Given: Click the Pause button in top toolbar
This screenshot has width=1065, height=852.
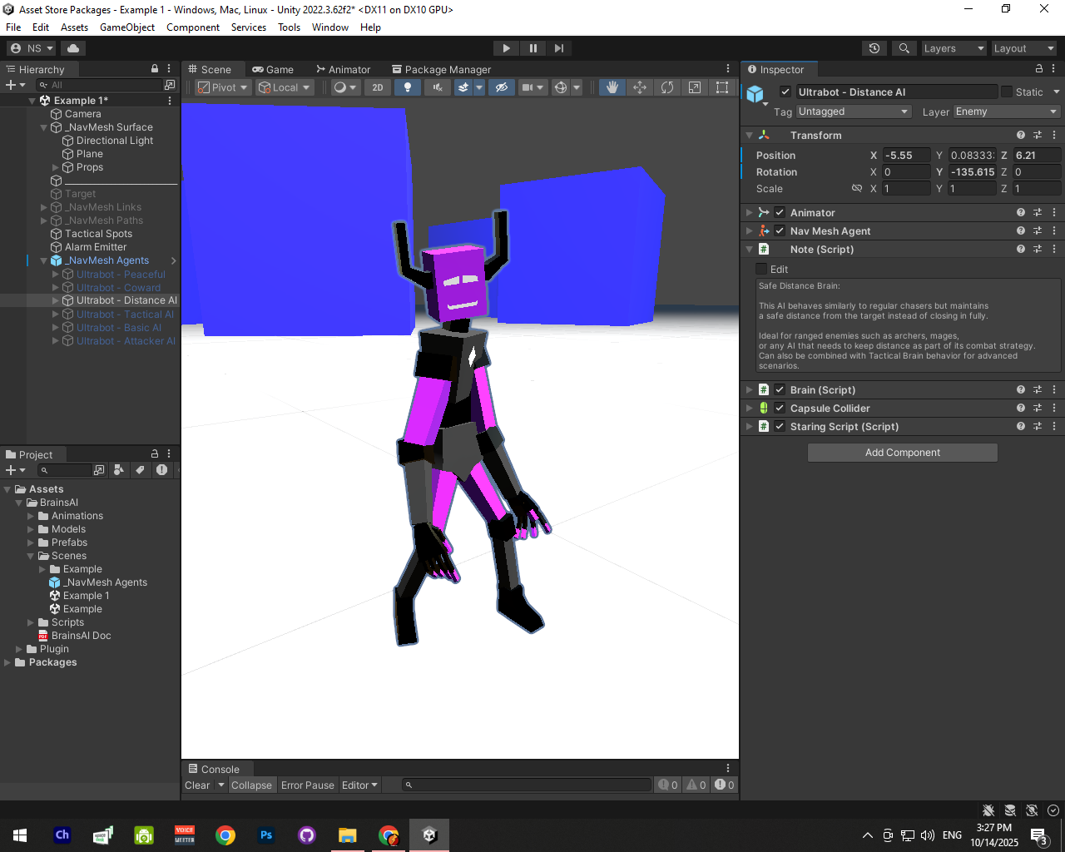Looking at the screenshot, I should click(x=532, y=48).
